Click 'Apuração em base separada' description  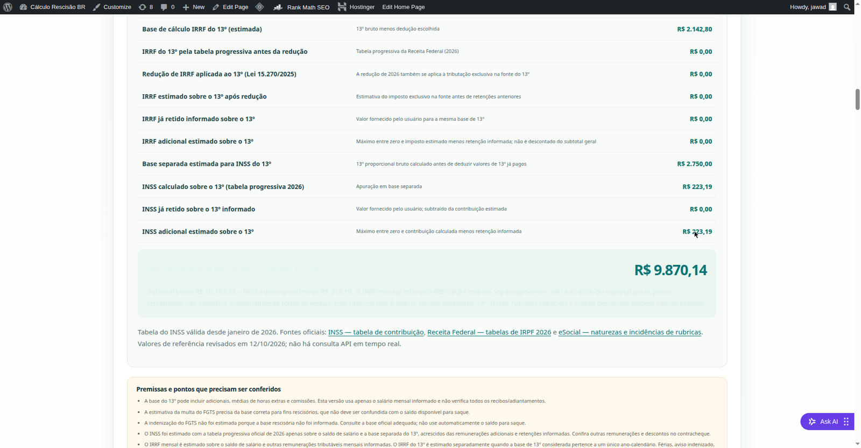tap(389, 186)
